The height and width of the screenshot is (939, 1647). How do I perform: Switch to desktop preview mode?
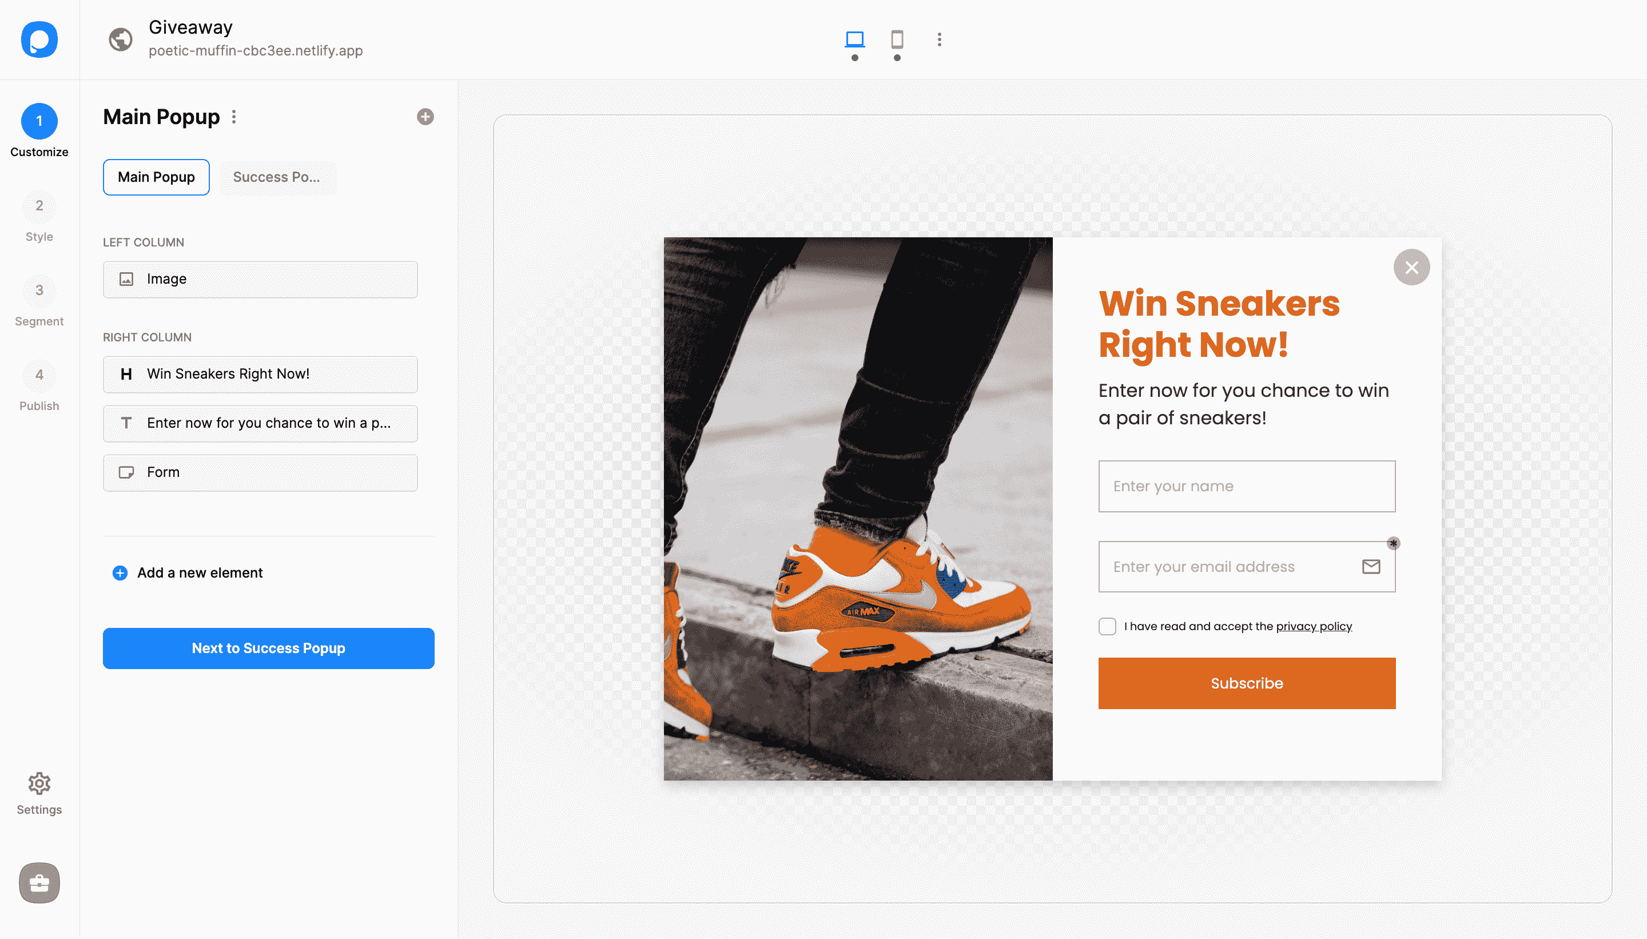tap(854, 40)
